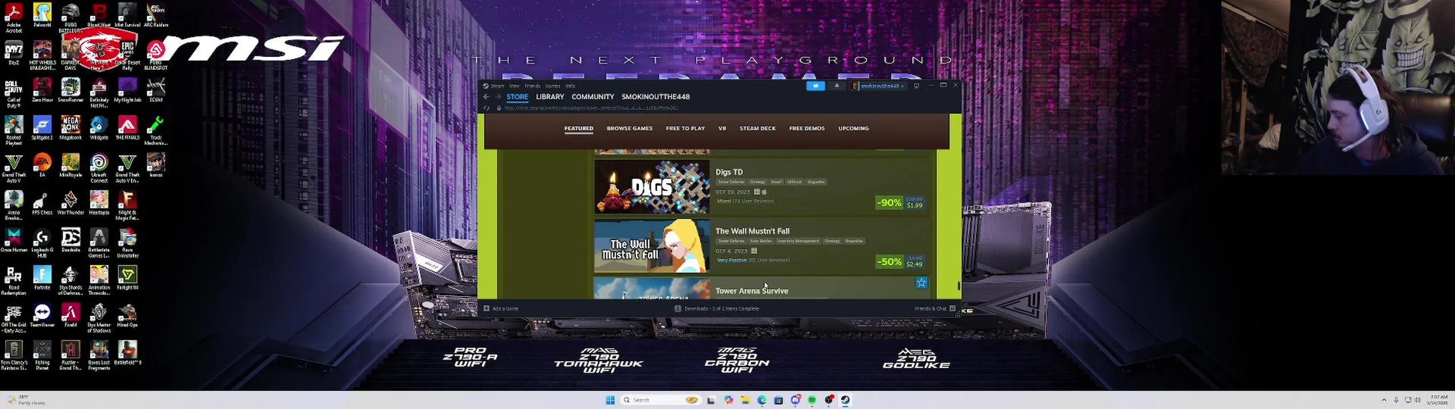
Task: Launch Megabonk desktop shortcut
Action: (x=70, y=128)
